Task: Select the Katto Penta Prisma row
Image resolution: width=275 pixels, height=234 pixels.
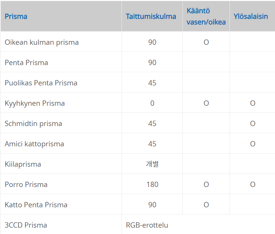Action: (36, 205)
